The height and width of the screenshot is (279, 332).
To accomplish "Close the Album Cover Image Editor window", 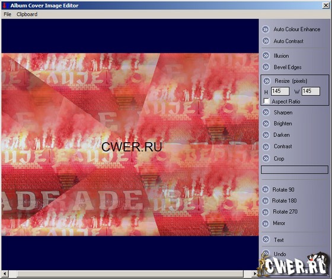I will pos(326,5).
